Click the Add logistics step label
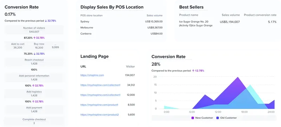 [34, 92]
